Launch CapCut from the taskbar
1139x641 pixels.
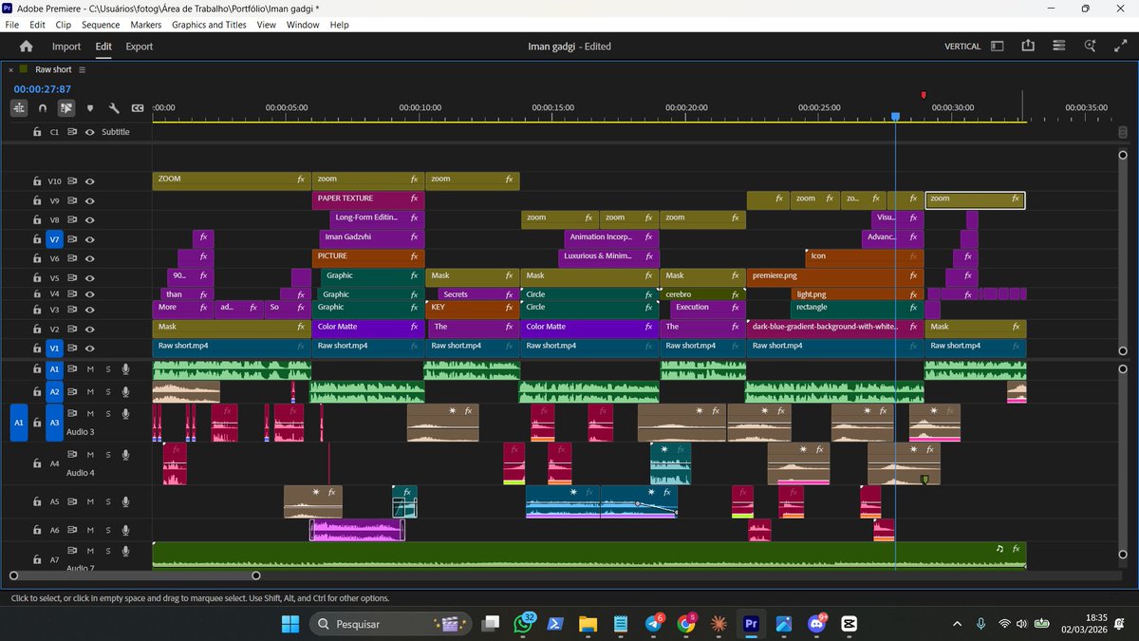(x=850, y=624)
